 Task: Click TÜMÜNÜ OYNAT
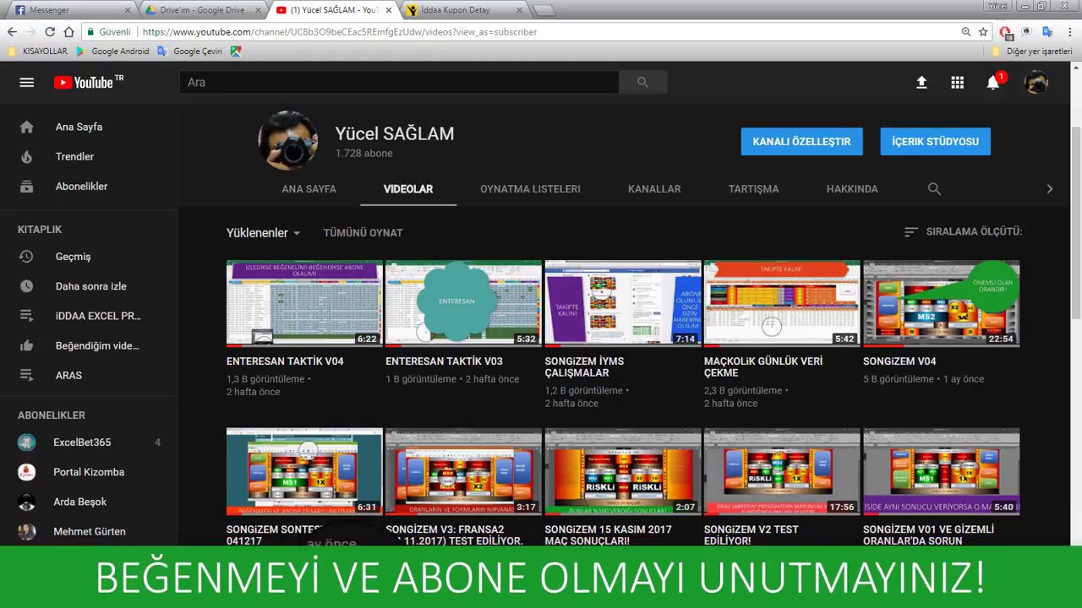363,232
